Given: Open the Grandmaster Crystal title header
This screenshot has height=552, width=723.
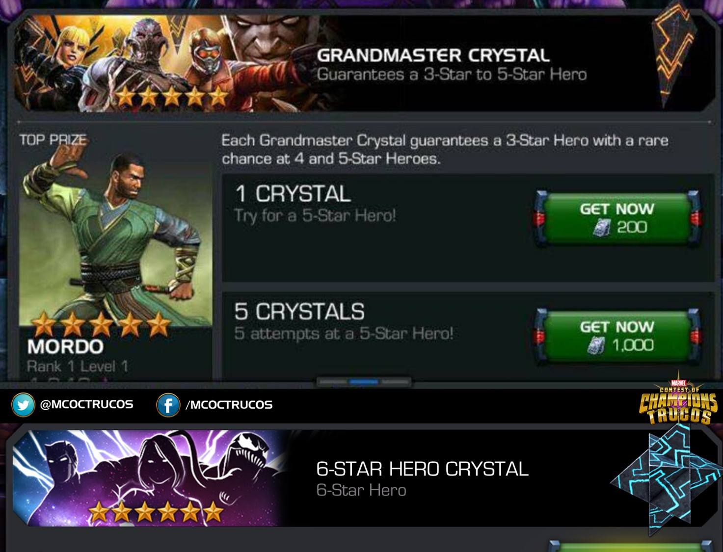Looking at the screenshot, I should tap(433, 55).
